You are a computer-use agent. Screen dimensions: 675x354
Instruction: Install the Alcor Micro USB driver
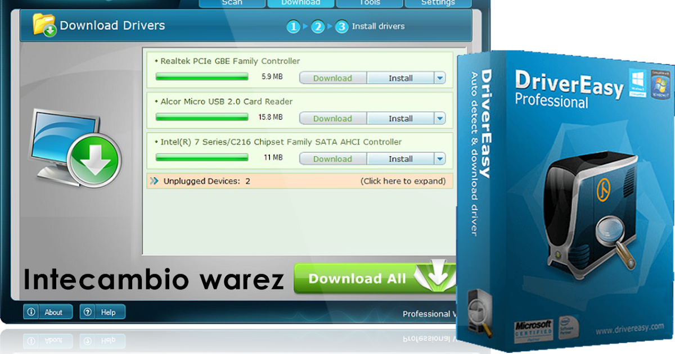click(400, 118)
